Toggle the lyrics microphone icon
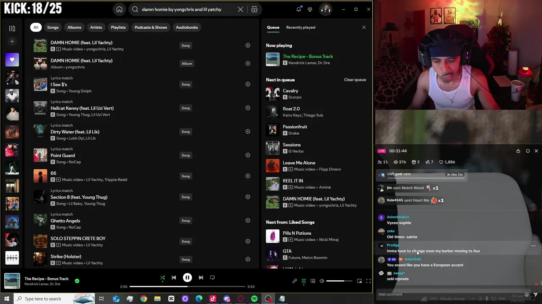This screenshot has height=304, width=542. pyautogui.click(x=295, y=281)
